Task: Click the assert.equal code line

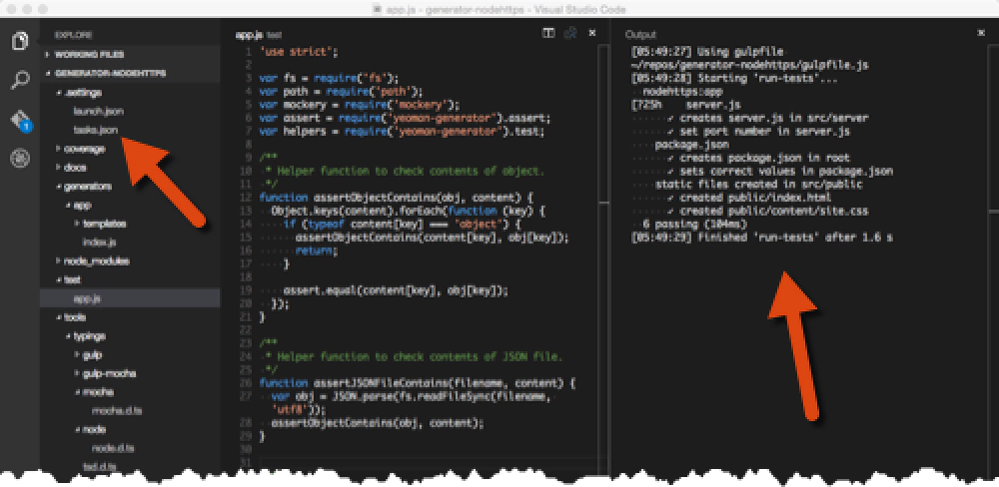Action: (x=396, y=290)
